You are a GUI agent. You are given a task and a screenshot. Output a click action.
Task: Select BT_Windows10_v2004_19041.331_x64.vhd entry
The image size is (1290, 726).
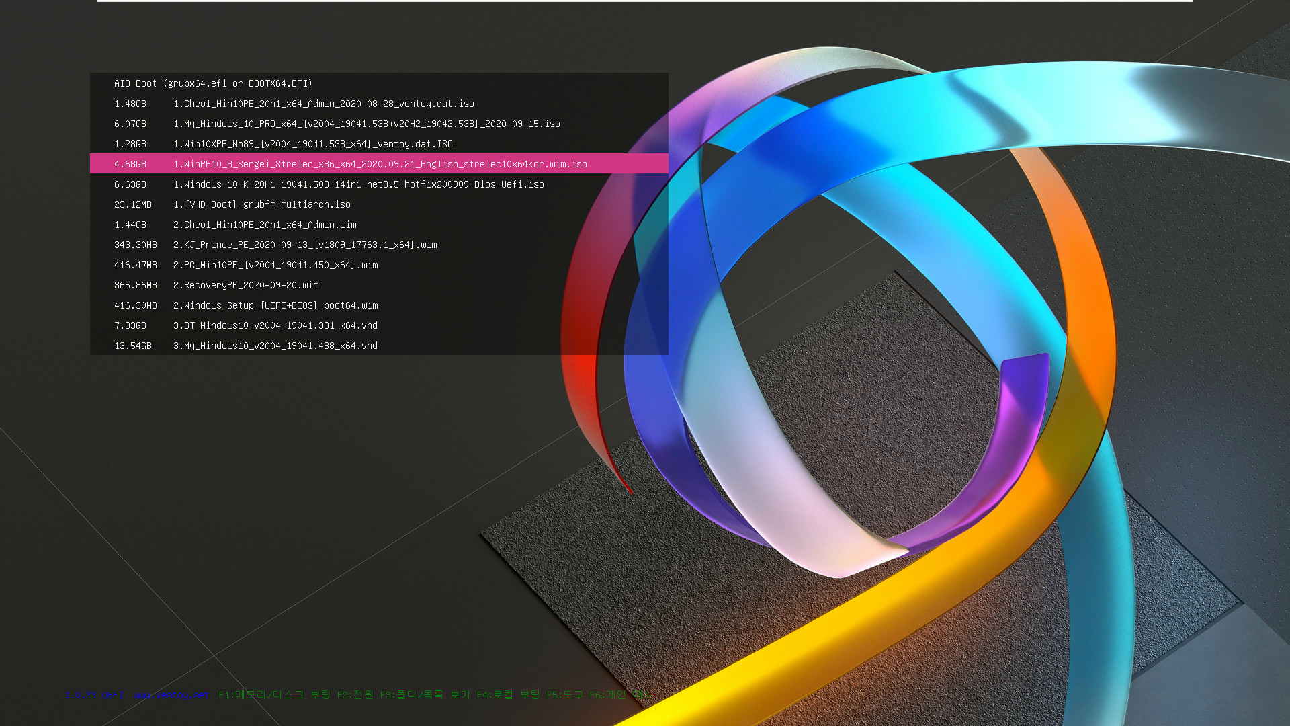click(x=379, y=325)
